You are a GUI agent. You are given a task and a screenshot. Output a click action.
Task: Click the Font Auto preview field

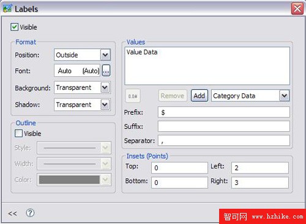pyautogui.click(x=77, y=71)
